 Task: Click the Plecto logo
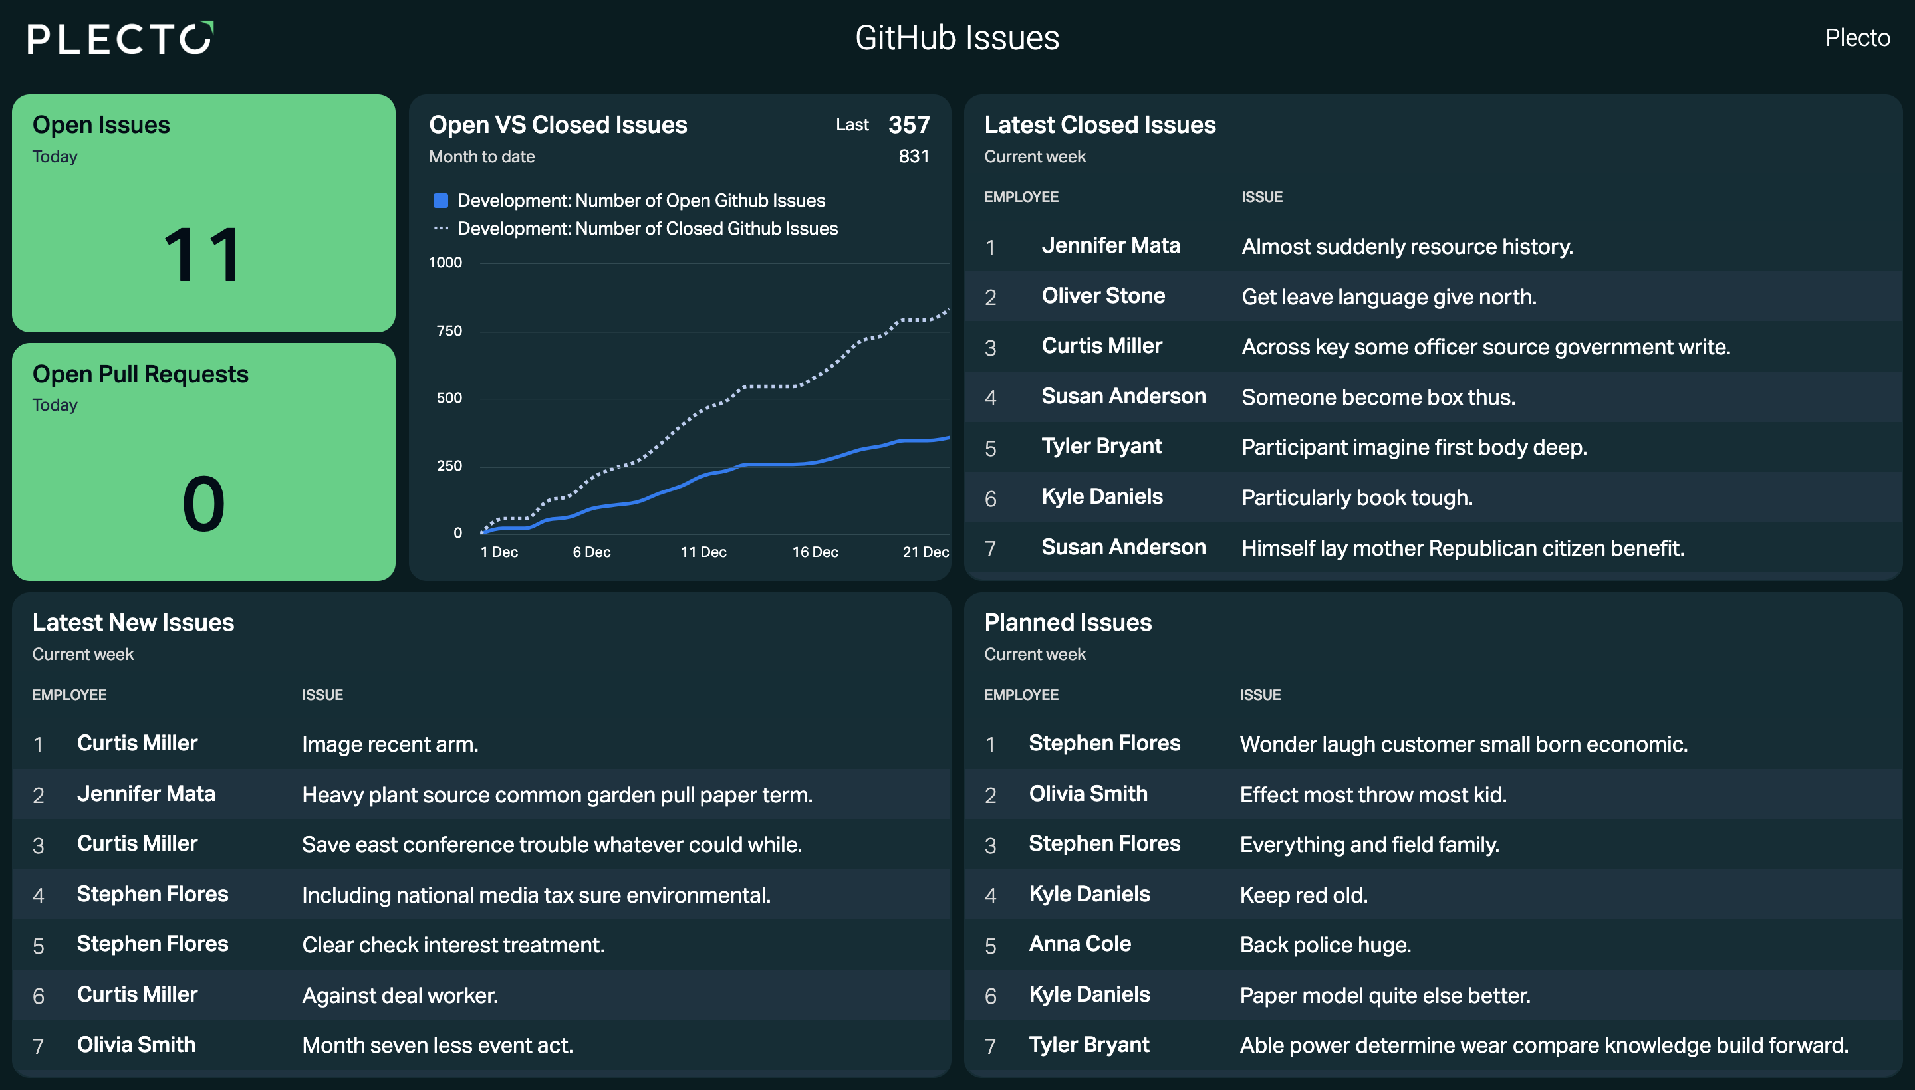(120, 38)
